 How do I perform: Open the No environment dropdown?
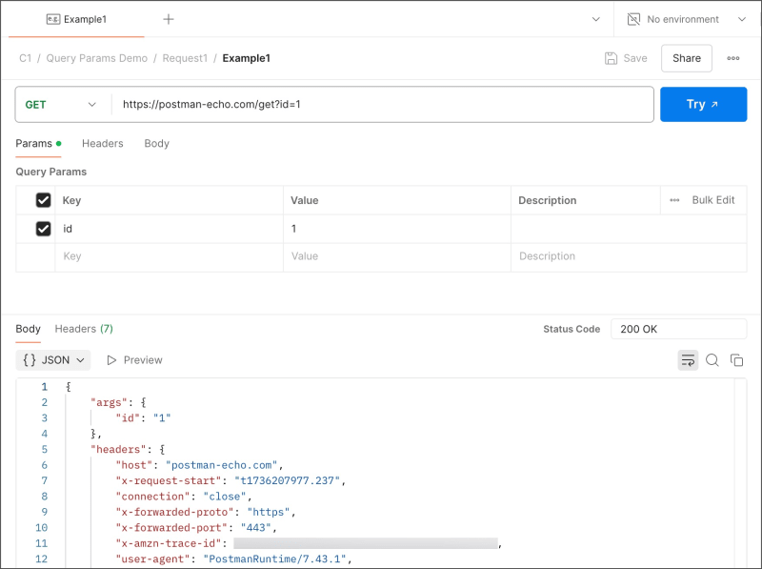687,19
